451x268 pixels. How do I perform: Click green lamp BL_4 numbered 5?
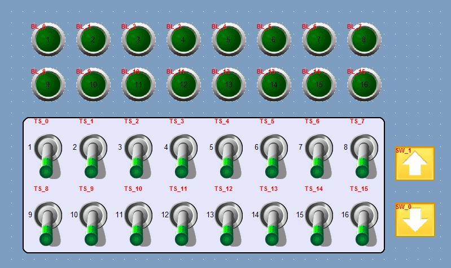229,39
